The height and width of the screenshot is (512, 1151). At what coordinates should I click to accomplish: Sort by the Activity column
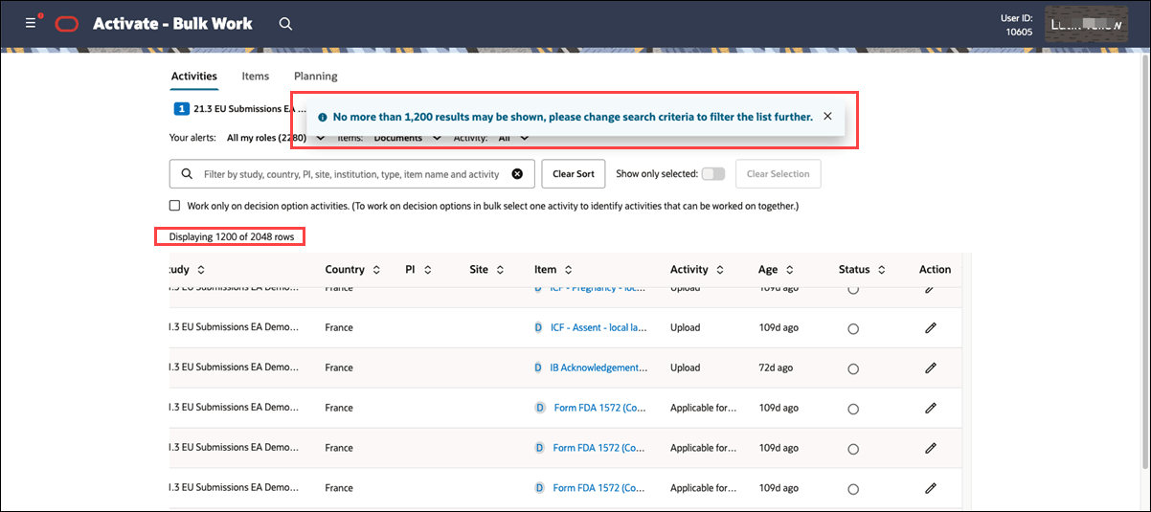click(719, 270)
